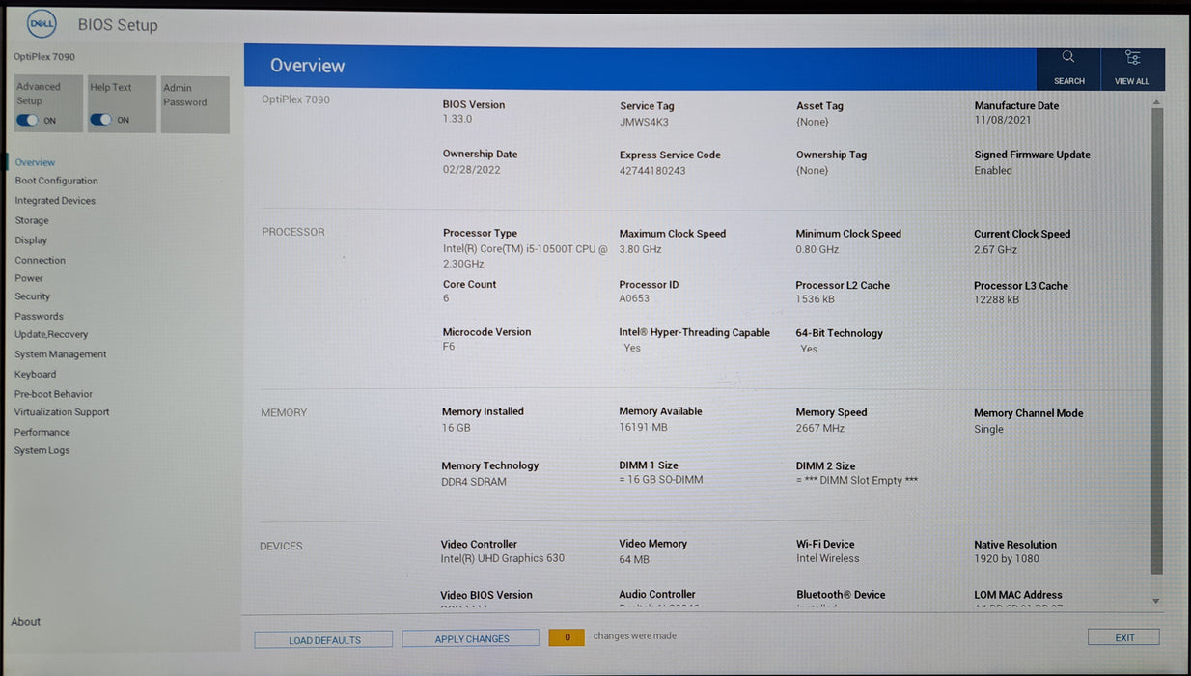Image resolution: width=1191 pixels, height=676 pixels.
Task: Select Microcode Version value F6
Action: [x=449, y=346]
